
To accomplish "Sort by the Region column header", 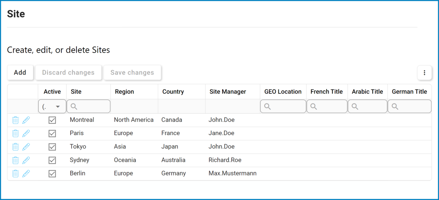I will coord(125,92).
